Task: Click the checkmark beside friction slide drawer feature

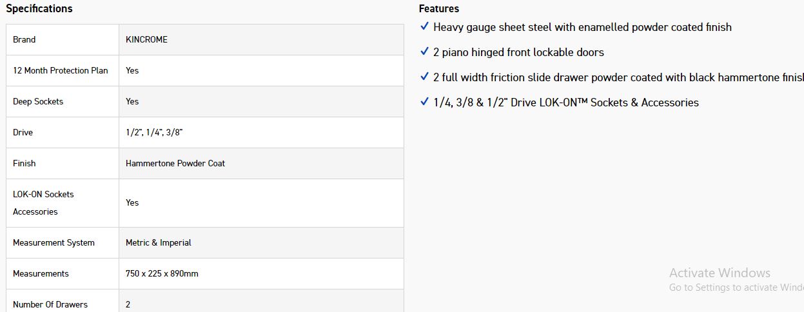Action: click(424, 77)
